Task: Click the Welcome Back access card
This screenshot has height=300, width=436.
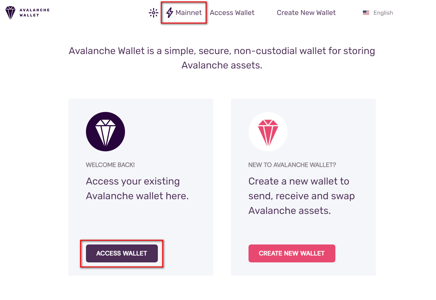Action: click(x=141, y=187)
